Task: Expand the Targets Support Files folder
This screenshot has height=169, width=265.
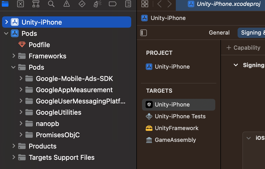Action: pos(14,157)
